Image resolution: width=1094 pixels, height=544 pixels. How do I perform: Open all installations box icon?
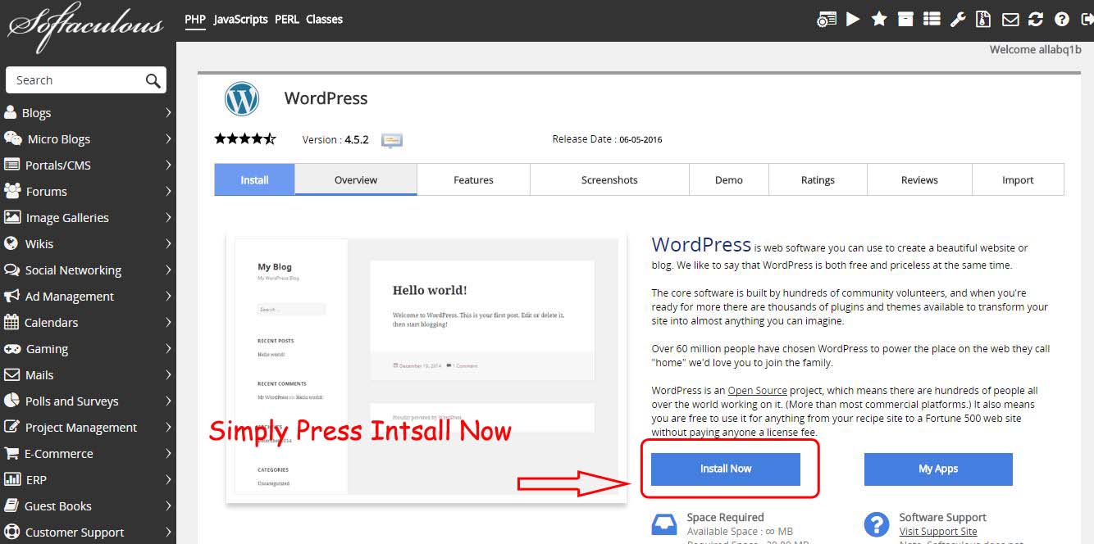click(x=905, y=19)
